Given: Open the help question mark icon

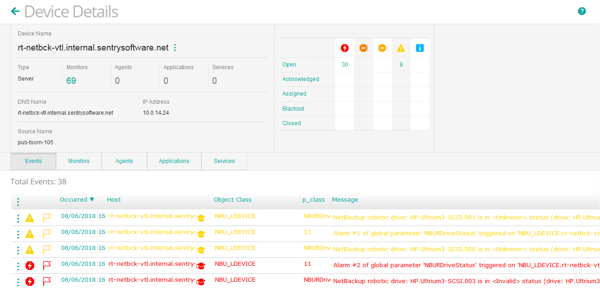Looking at the screenshot, I should [x=582, y=11].
